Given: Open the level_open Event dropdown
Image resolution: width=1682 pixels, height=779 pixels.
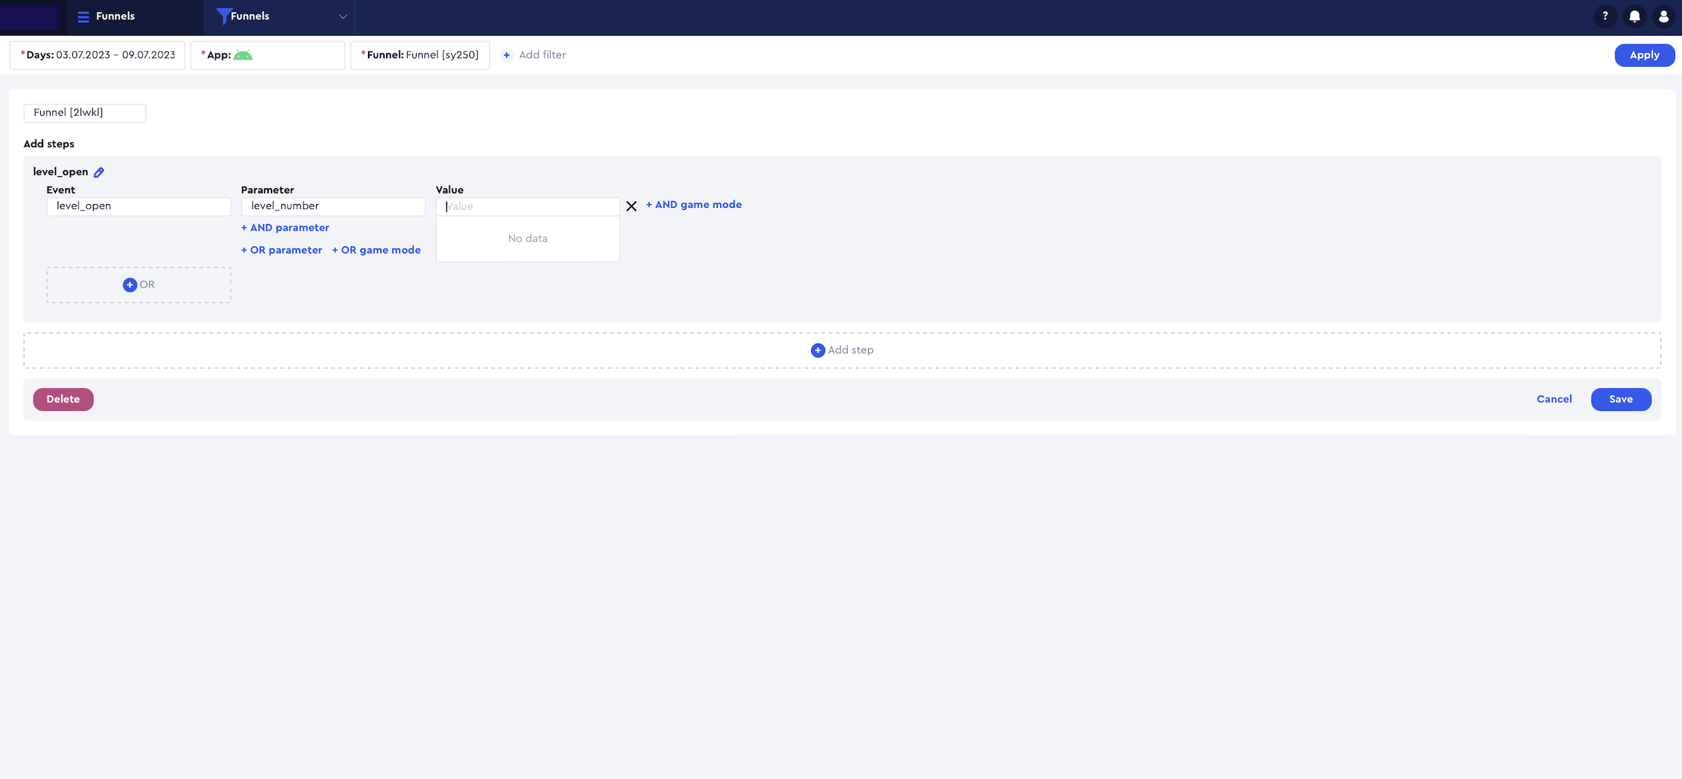Looking at the screenshot, I should point(138,206).
